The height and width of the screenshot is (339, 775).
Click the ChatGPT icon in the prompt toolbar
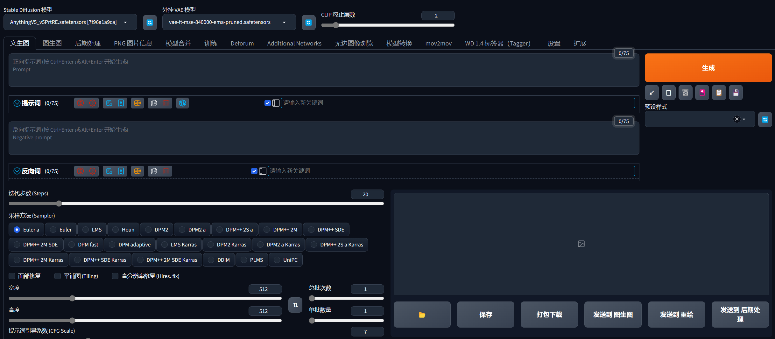[182, 103]
